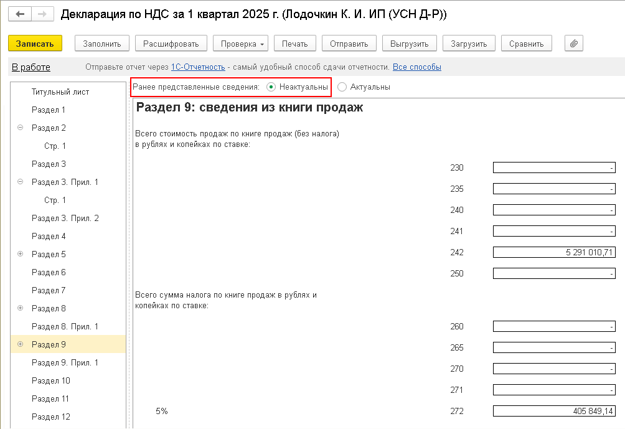
Task: Click the forward navigation arrow
Action: pyautogui.click(x=42, y=14)
